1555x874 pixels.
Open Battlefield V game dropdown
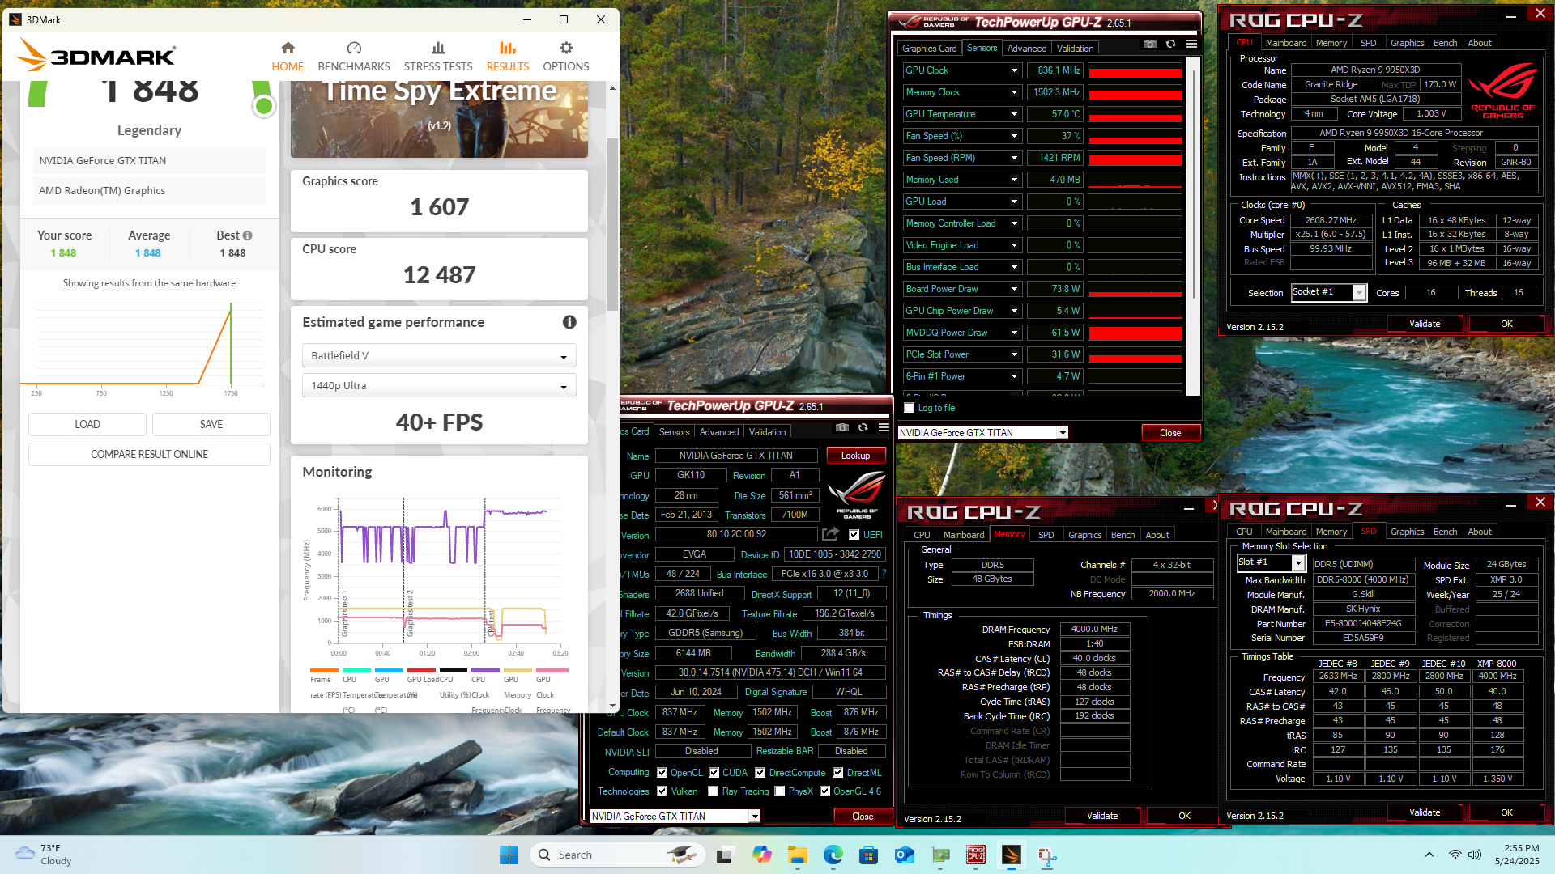[x=439, y=356]
